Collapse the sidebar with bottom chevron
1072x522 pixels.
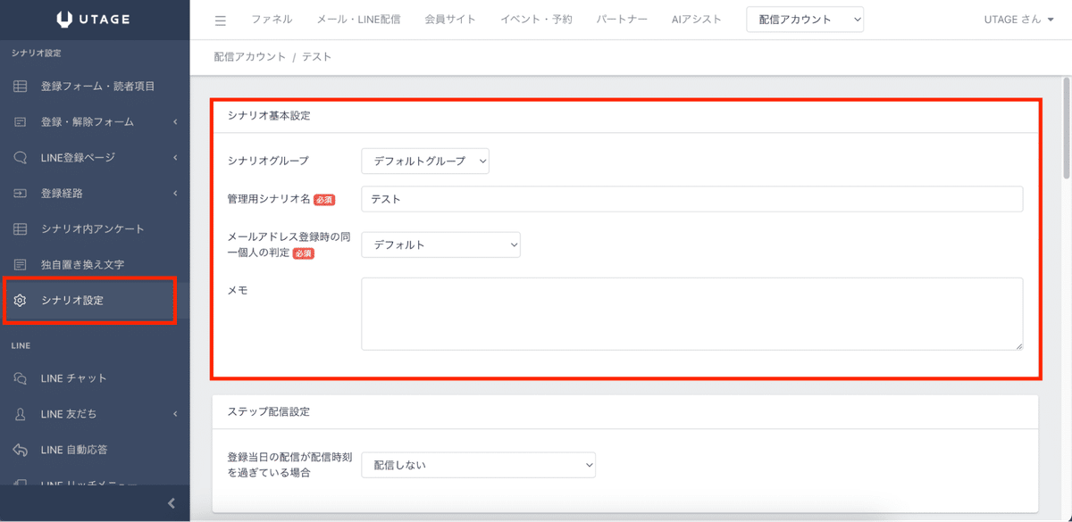pyautogui.click(x=172, y=503)
